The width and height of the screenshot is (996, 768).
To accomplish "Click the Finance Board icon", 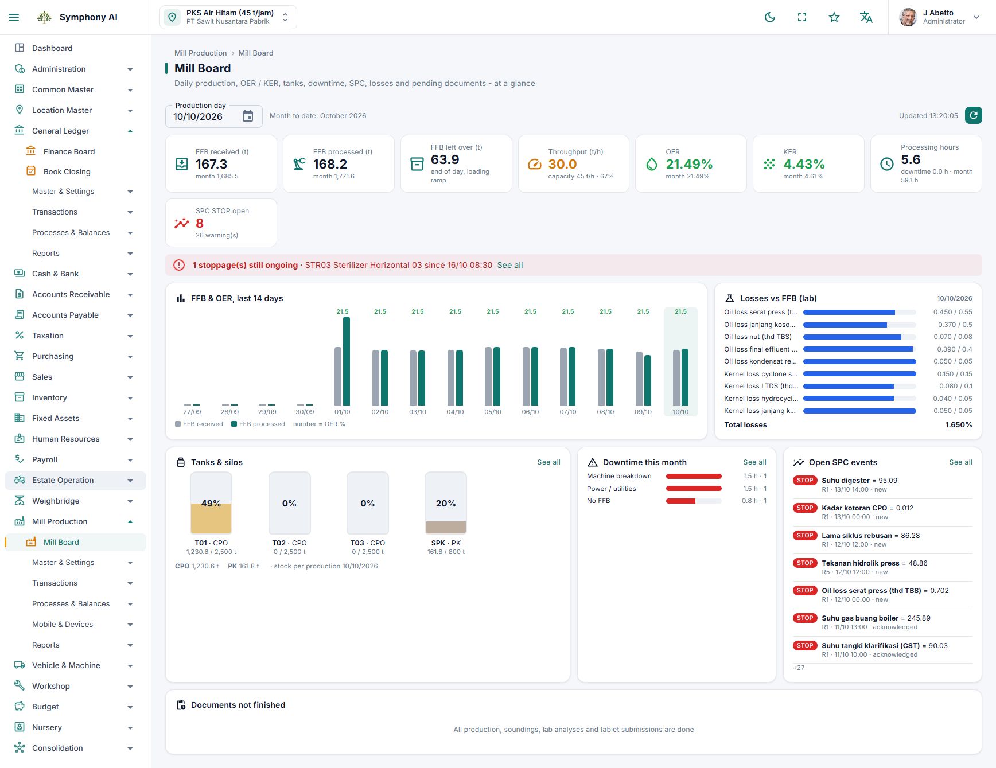I will point(31,151).
